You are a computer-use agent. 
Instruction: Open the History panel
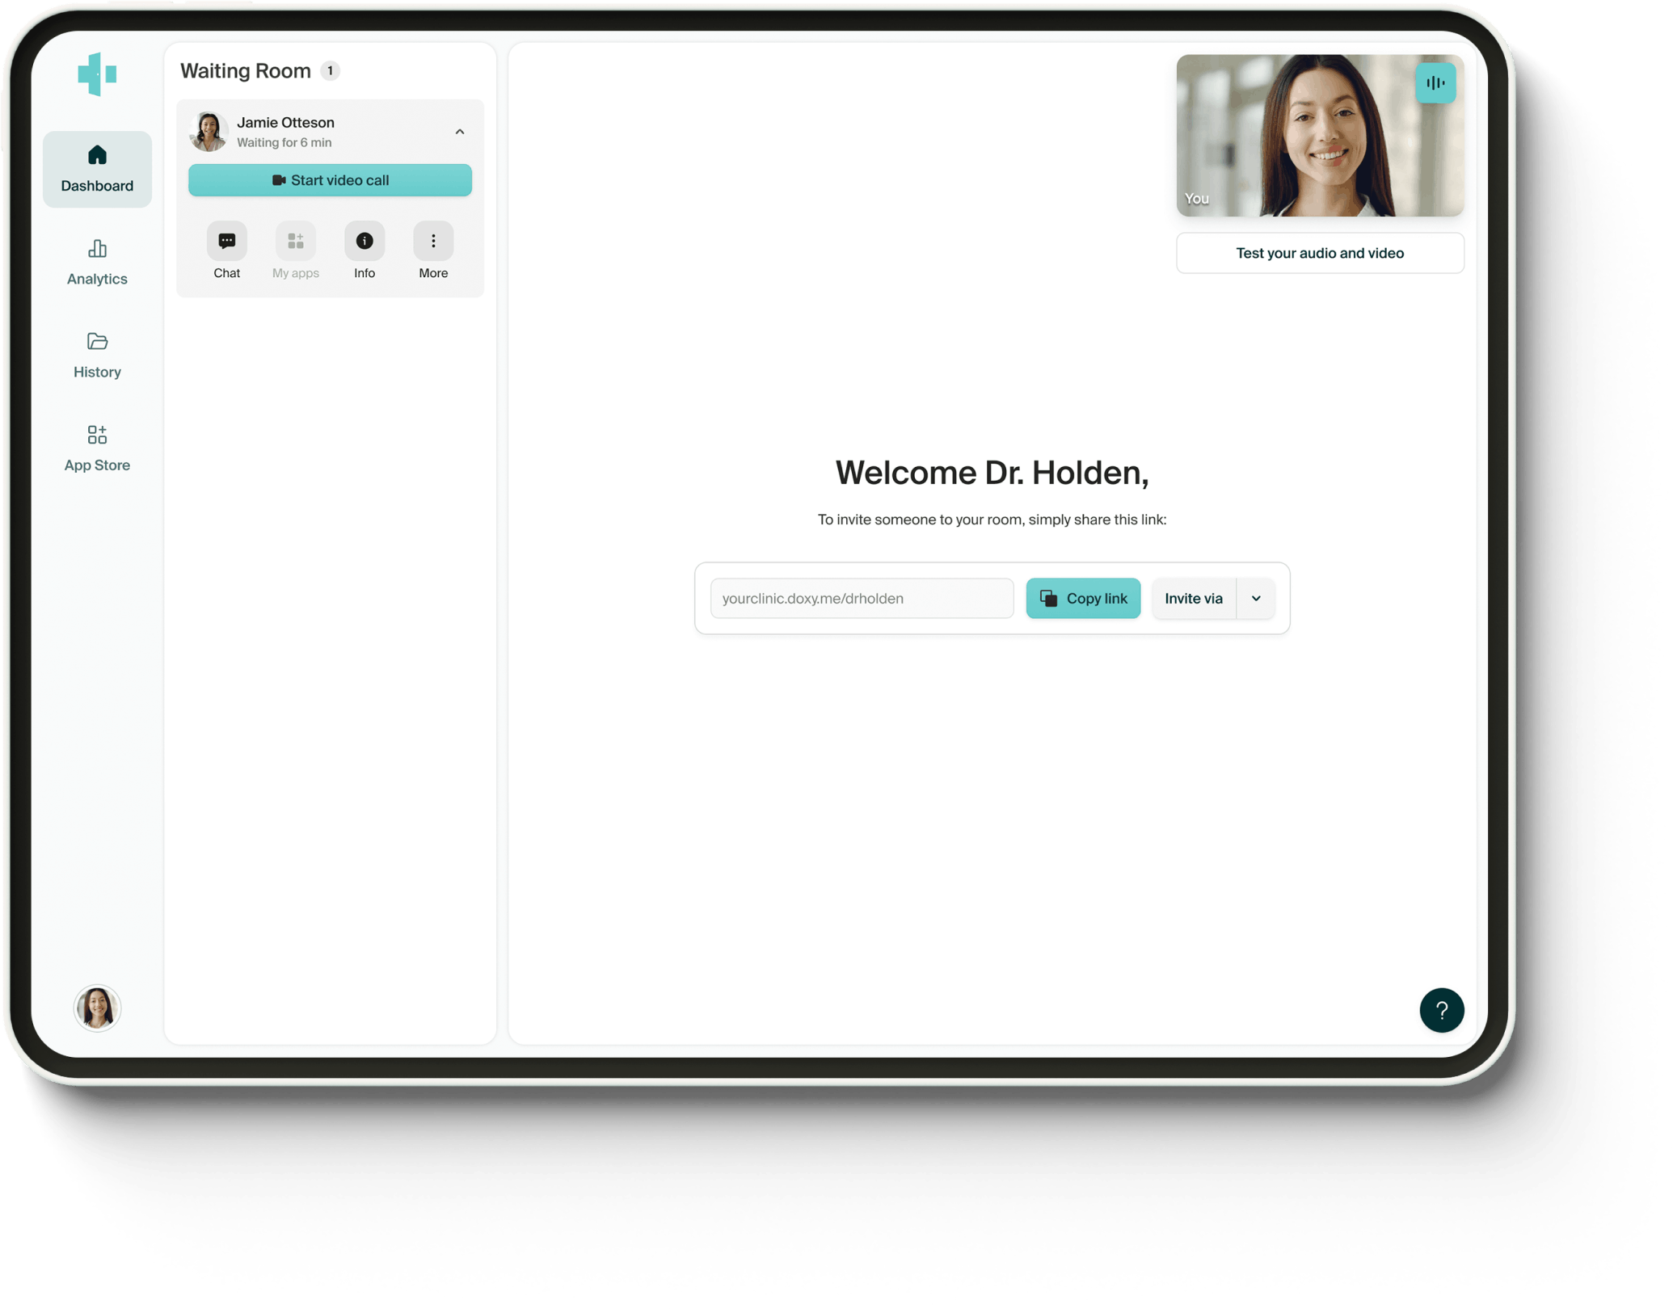tap(98, 353)
